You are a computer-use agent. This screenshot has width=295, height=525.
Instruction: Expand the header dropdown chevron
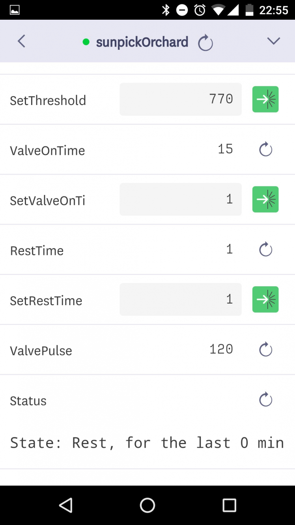tap(273, 41)
